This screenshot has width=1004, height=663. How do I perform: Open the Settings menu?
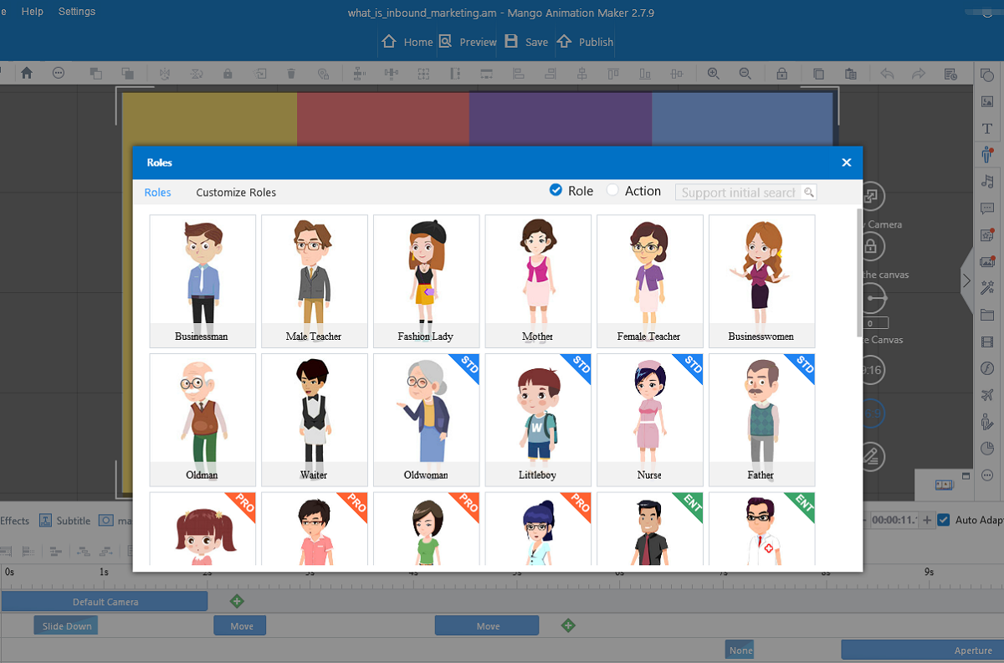click(77, 12)
